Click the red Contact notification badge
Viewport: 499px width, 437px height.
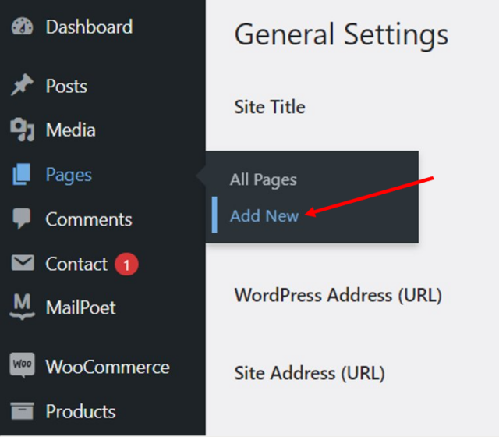(x=126, y=264)
